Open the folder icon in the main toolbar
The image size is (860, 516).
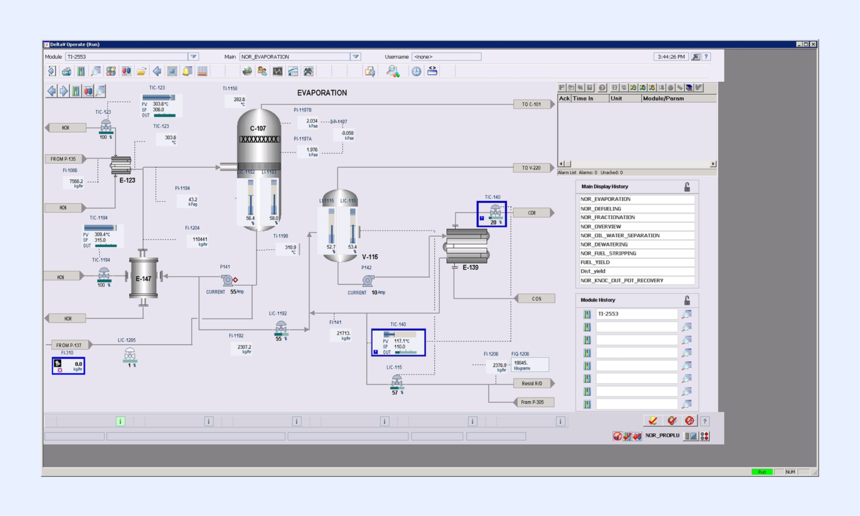click(x=141, y=71)
